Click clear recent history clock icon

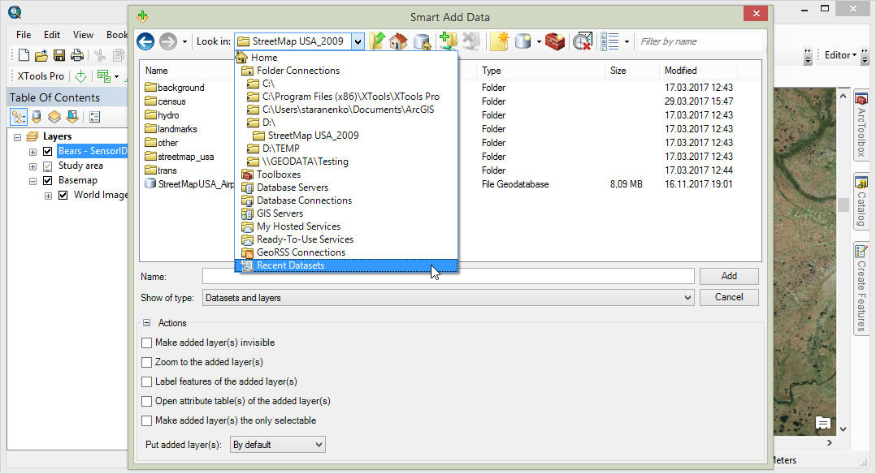(582, 41)
